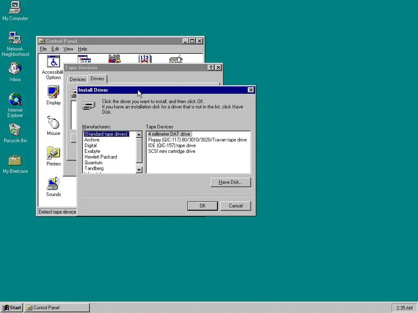Click the Tape Devices help question-mark button
Screen dimensions: 418x313
coord(211,68)
